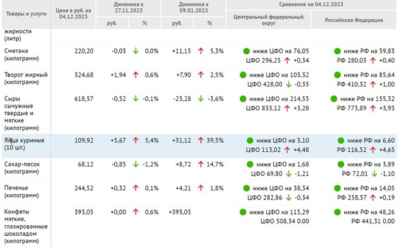This screenshot has height=247, width=399.
Task: Click red up arrow next to 39,5% for eggs
Action: [x=201, y=140]
